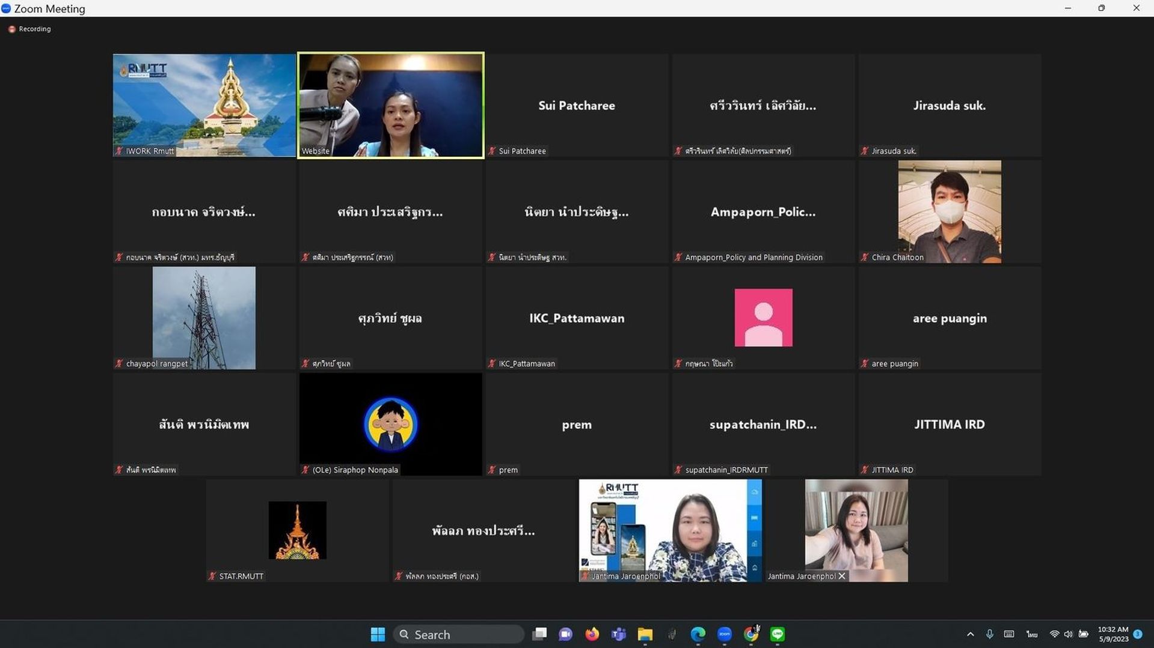Open the Windows Start menu
This screenshot has width=1154, height=648.
(x=378, y=634)
